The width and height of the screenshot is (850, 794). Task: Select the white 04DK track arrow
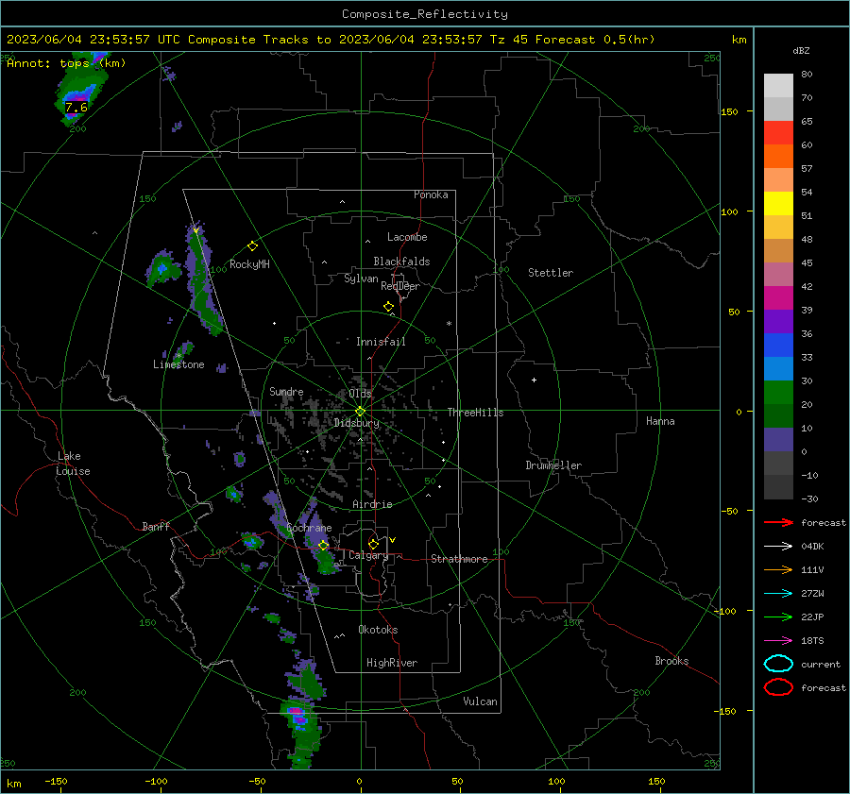click(x=778, y=547)
